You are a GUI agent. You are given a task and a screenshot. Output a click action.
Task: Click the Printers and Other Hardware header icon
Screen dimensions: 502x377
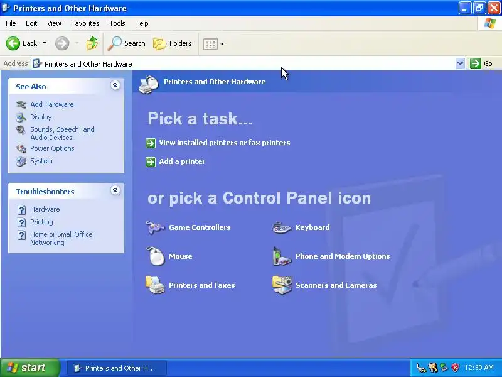(x=149, y=84)
